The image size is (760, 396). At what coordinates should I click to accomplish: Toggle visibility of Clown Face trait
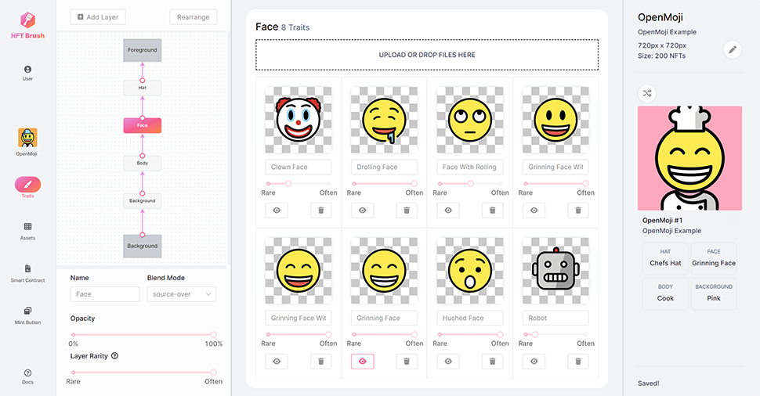click(x=277, y=211)
